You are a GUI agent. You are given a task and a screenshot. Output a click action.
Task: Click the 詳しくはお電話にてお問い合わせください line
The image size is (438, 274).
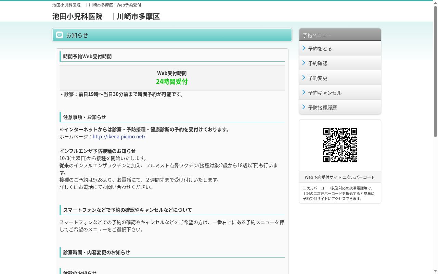[106, 187]
